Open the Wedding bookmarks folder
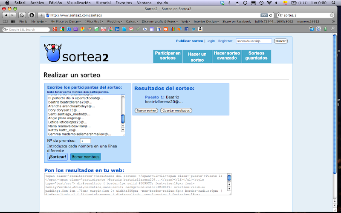 (115, 22)
